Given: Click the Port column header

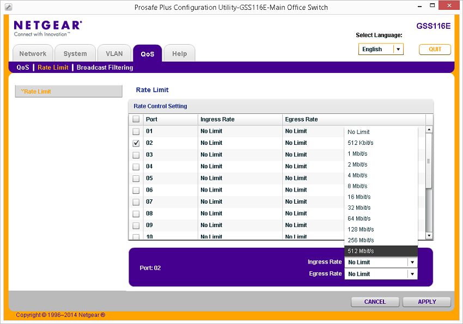Looking at the screenshot, I should (170, 119).
